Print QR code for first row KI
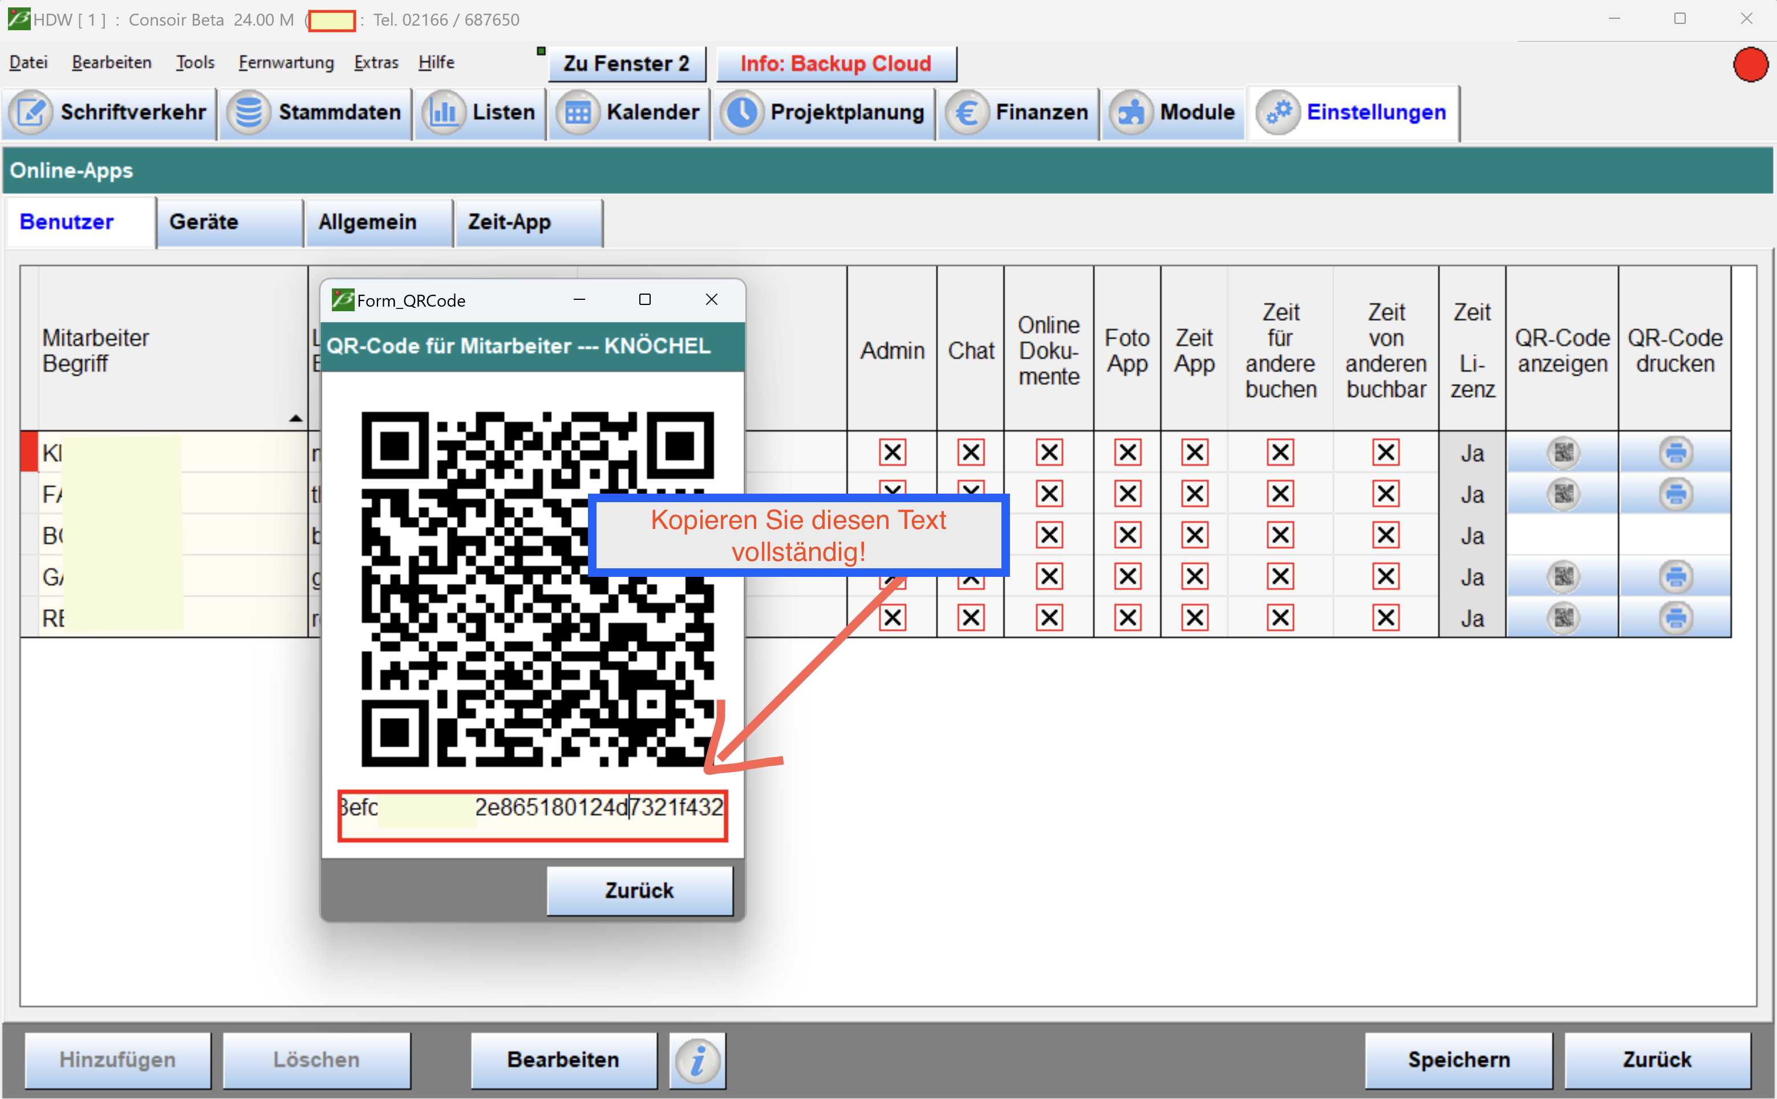Image resolution: width=1777 pixels, height=1099 pixels. (1675, 452)
